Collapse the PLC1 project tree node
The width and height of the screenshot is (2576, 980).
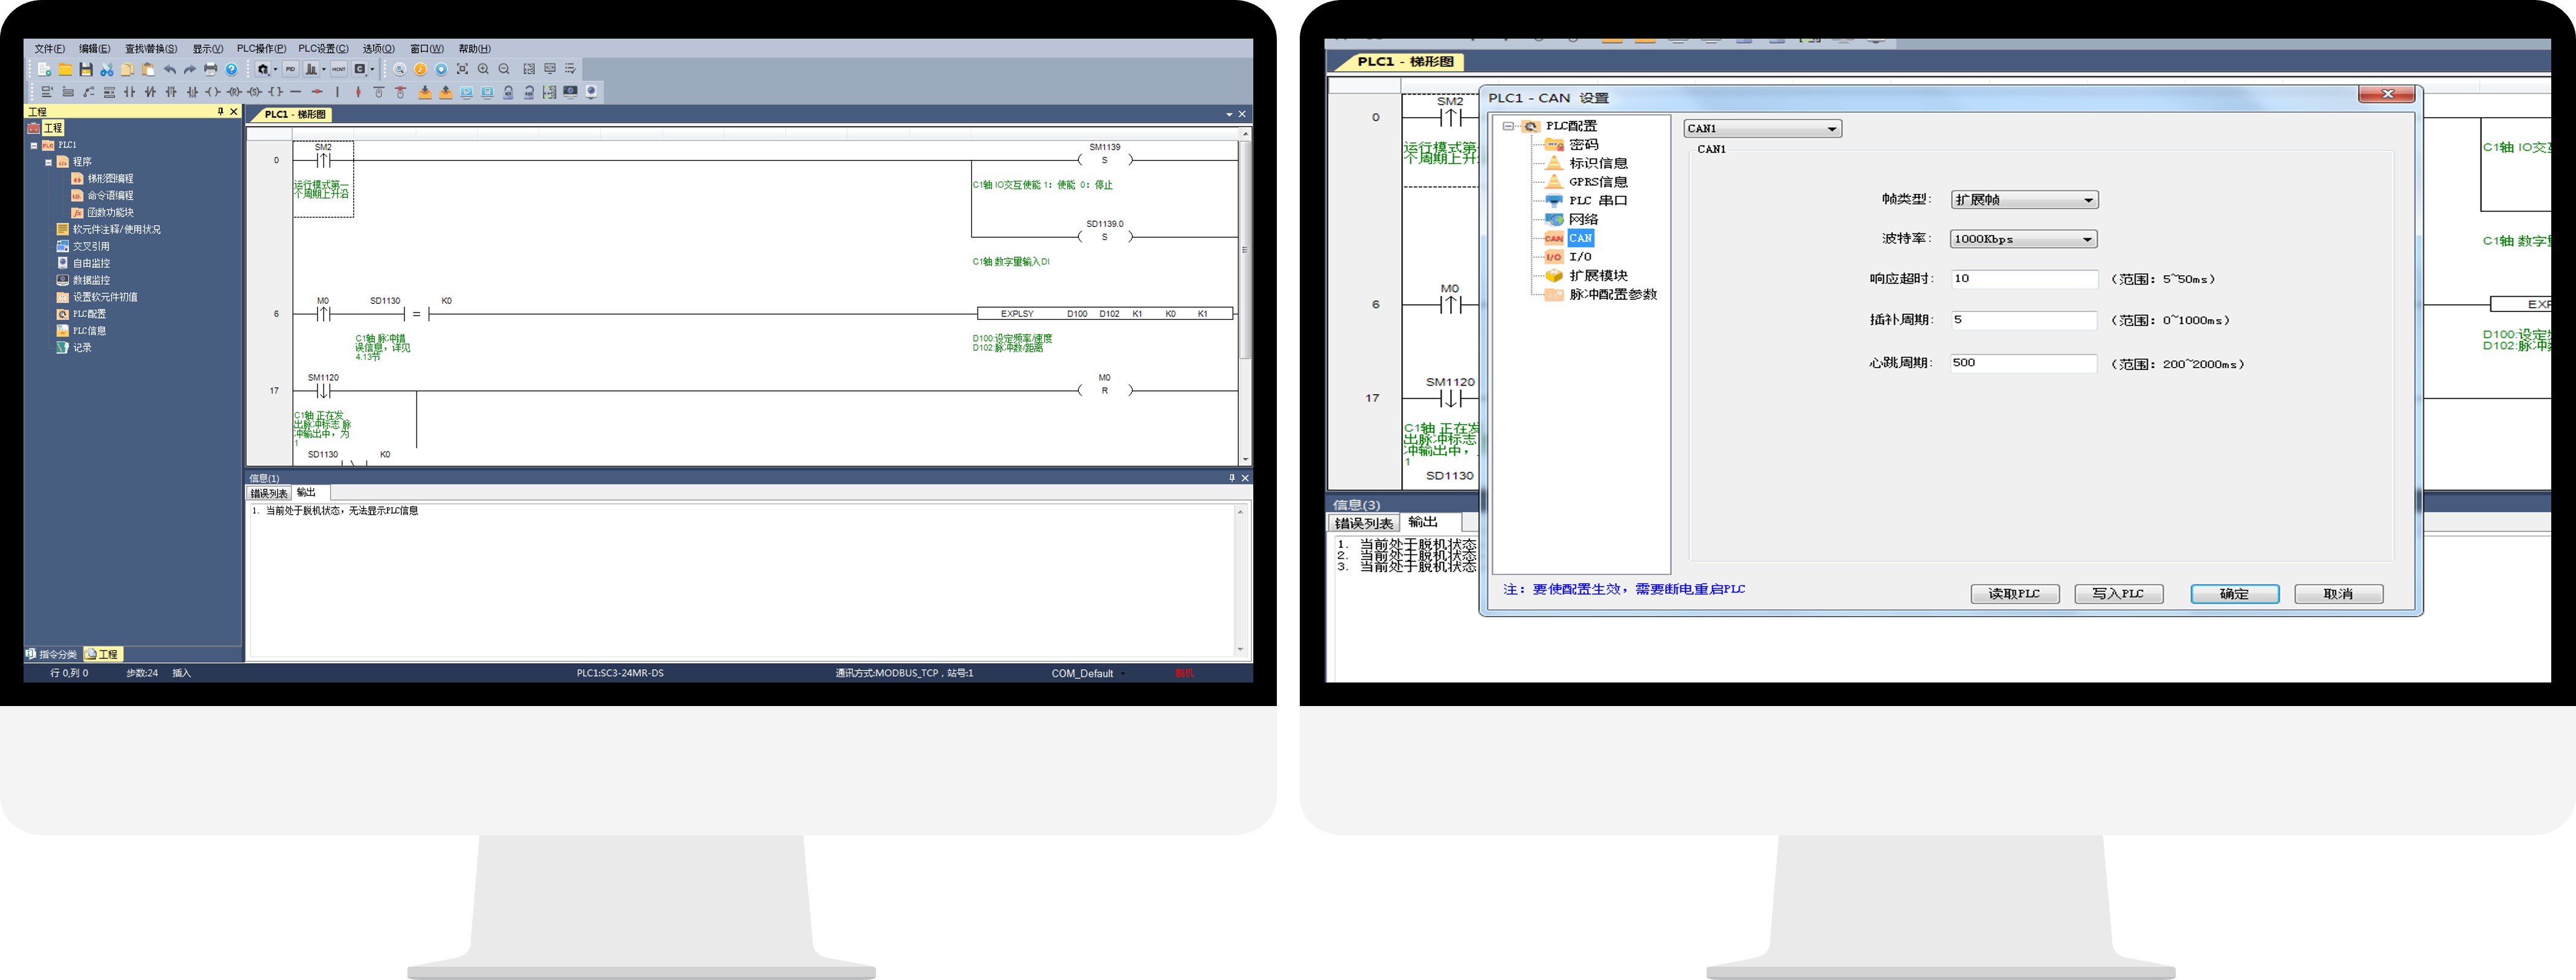[x=34, y=145]
